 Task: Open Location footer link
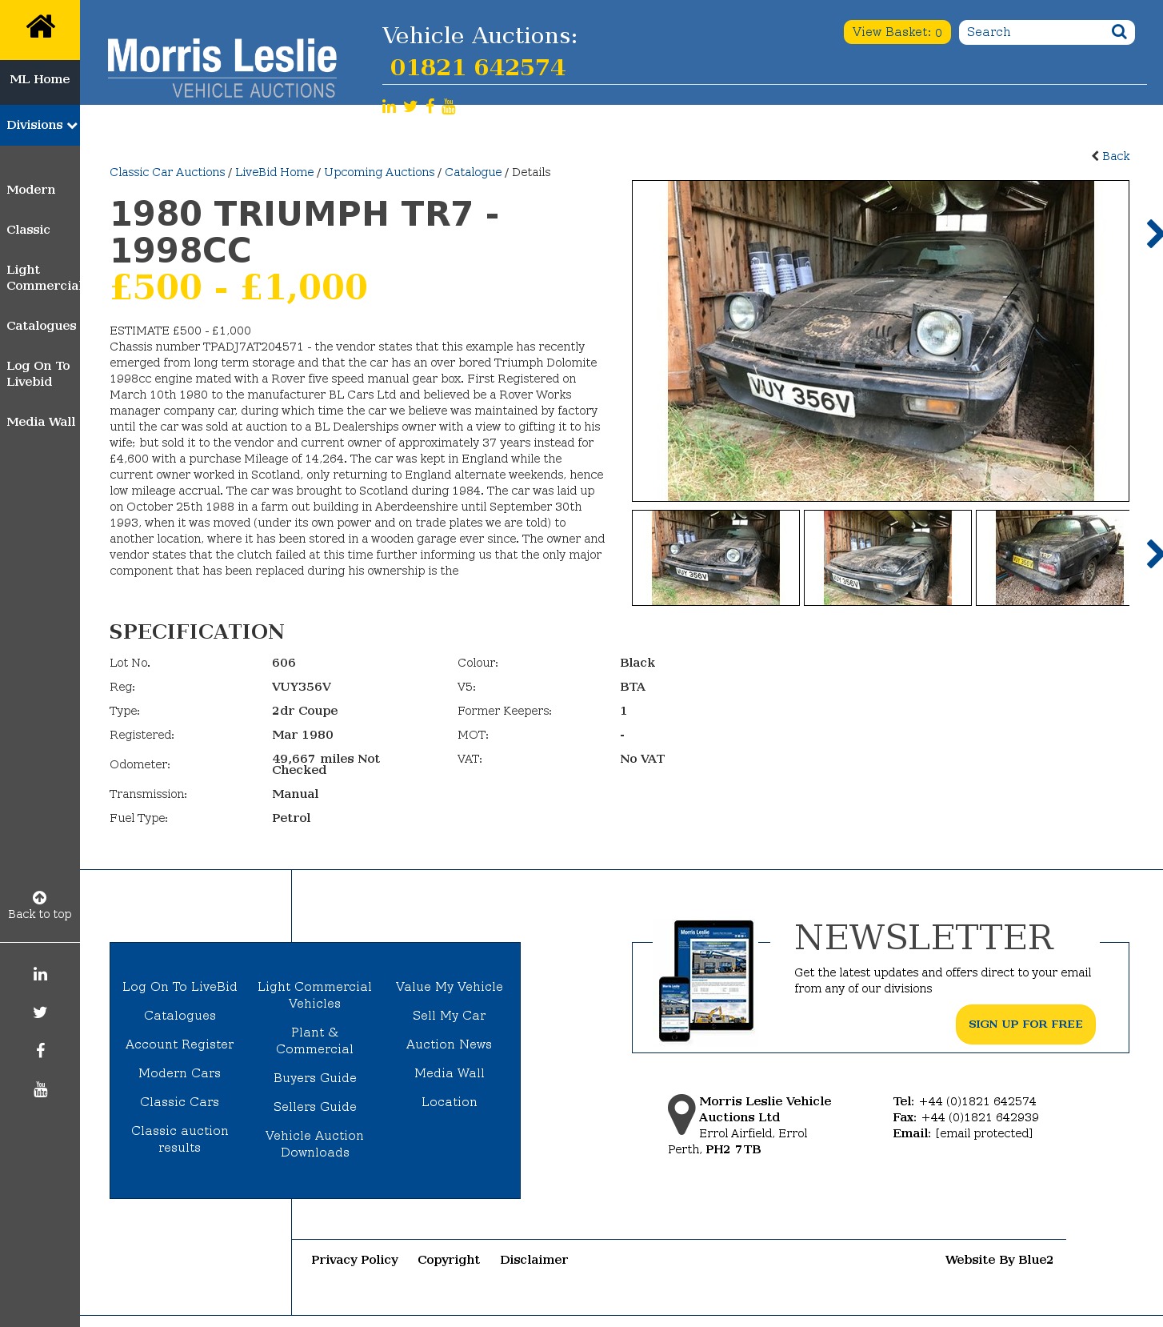(x=450, y=1102)
